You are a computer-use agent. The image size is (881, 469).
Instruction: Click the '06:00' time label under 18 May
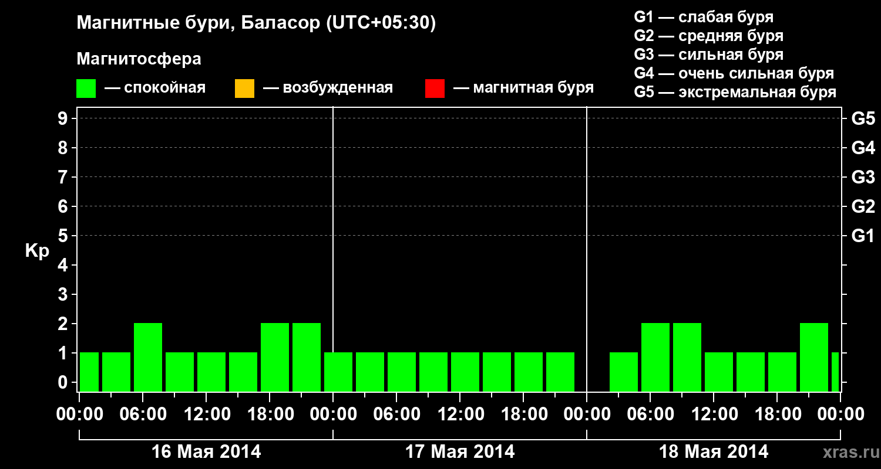pyautogui.click(x=651, y=414)
